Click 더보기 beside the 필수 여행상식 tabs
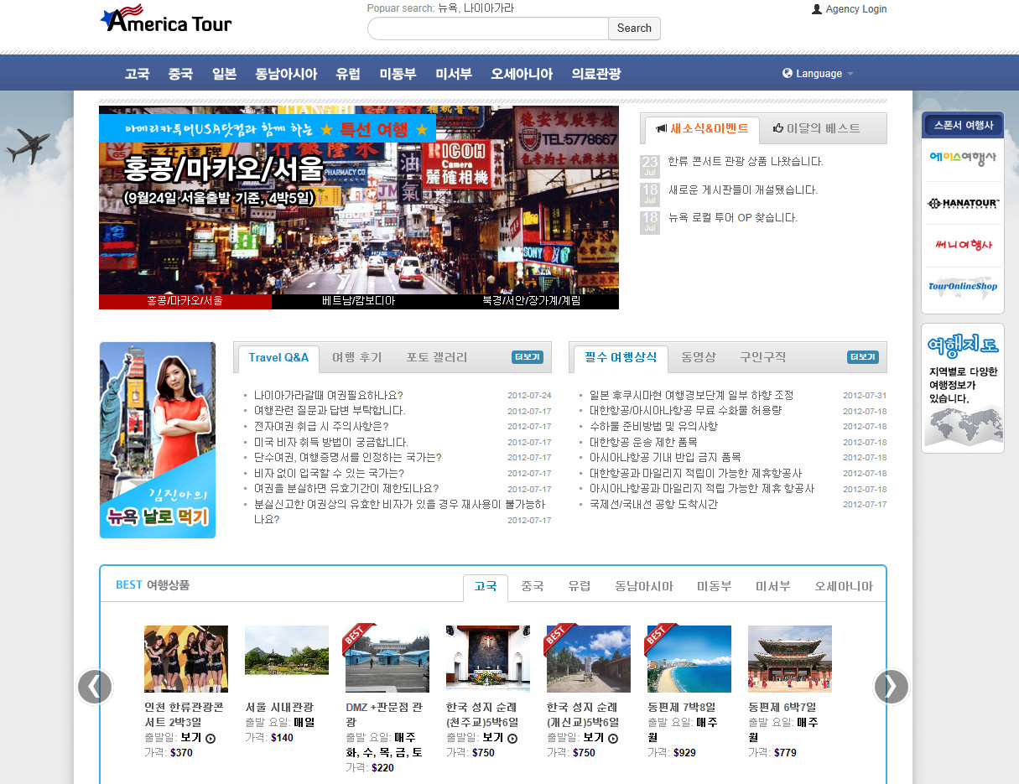Image resolution: width=1019 pixels, height=784 pixels. [x=863, y=357]
